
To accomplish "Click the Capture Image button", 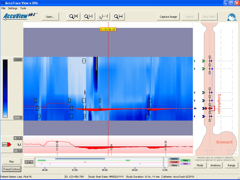I will click(168, 17).
